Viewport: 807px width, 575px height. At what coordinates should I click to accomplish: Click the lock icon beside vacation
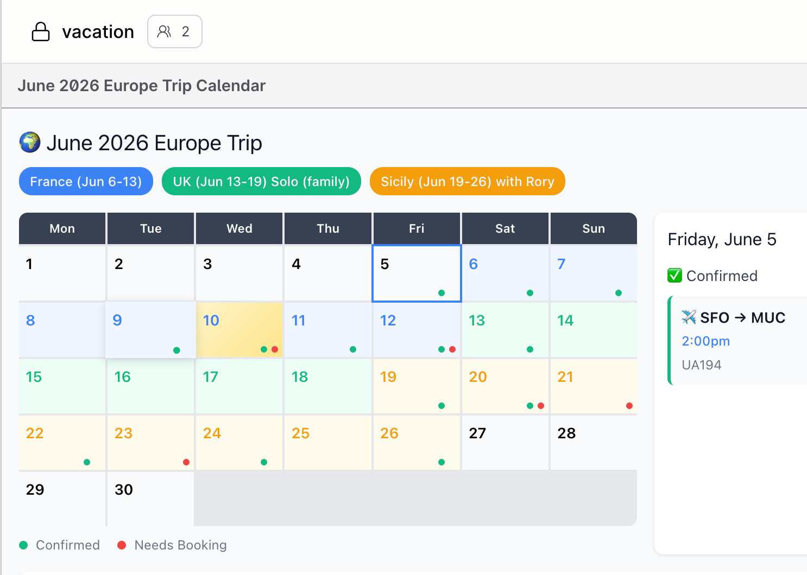click(x=41, y=32)
